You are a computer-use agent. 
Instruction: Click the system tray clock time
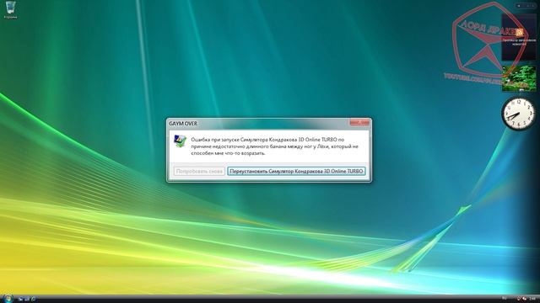(x=533, y=299)
